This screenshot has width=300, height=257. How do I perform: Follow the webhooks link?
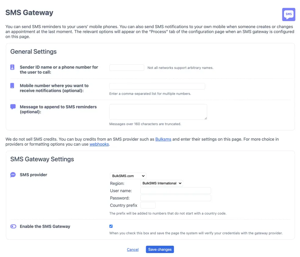tap(99, 144)
